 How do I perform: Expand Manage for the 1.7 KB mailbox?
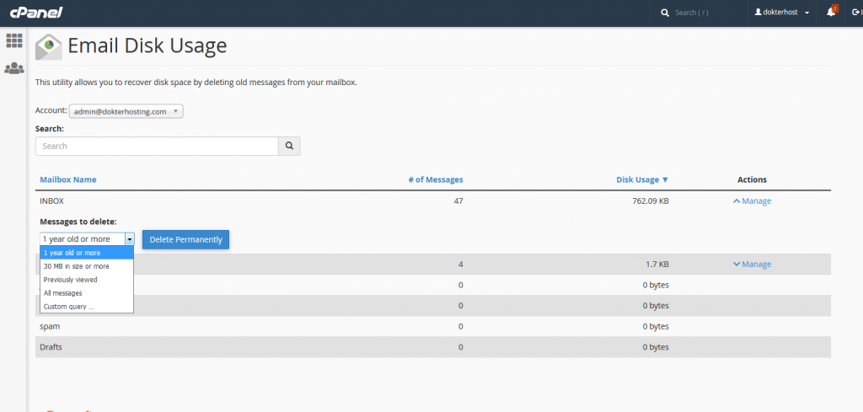(752, 265)
